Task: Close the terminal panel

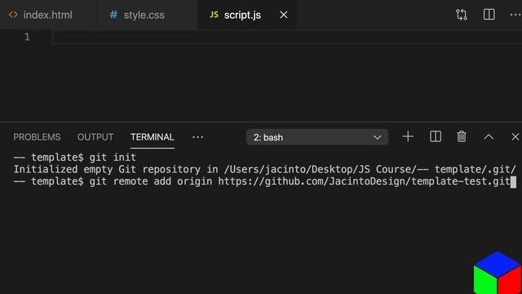Action: 515,136
